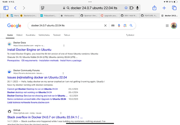Image resolution: width=180 pixels, height=125 pixels.
Task: Open the Google apps grid
Action: (167, 26)
